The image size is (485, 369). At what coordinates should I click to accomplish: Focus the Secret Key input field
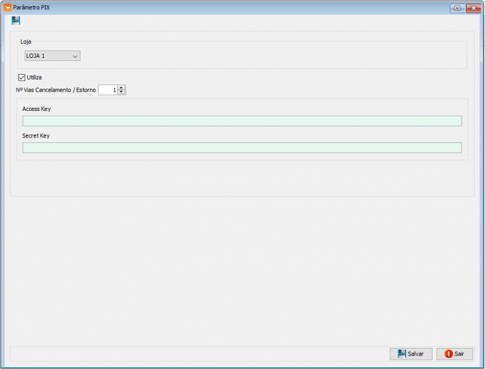tap(242, 148)
